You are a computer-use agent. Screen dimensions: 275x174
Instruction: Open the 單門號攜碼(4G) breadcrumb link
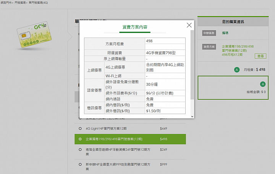[x=38, y=3]
